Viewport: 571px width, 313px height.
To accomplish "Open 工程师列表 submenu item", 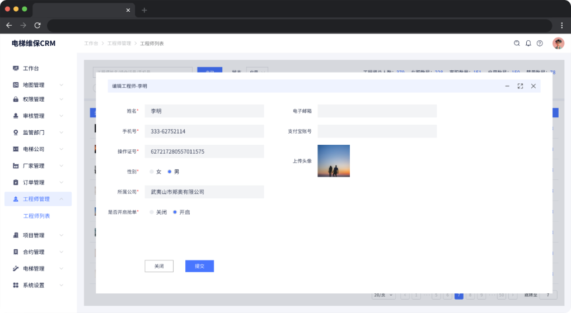I will point(36,216).
